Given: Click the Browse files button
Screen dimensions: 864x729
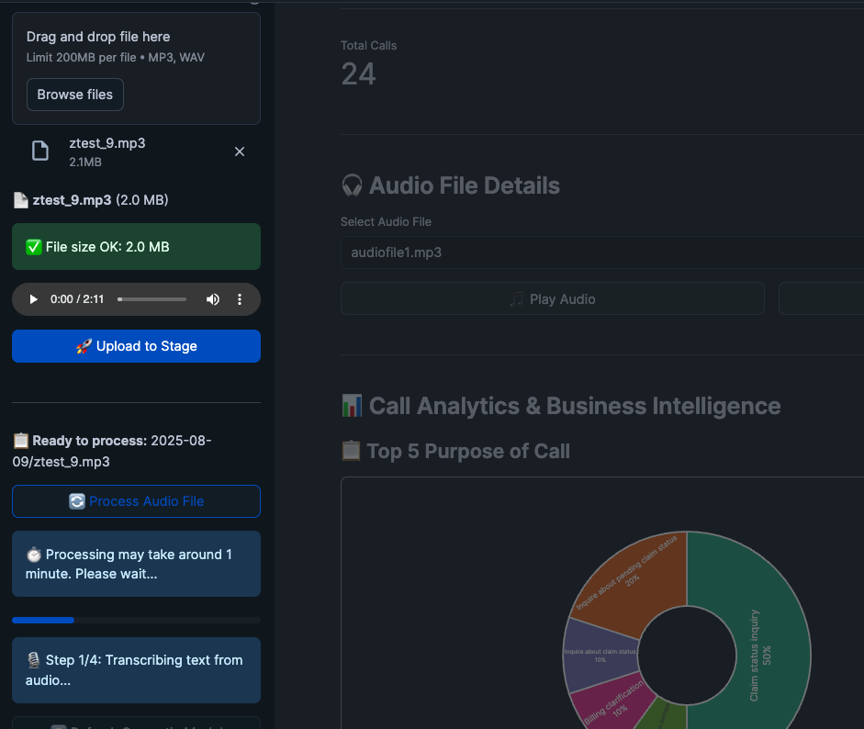Looking at the screenshot, I should coord(74,94).
